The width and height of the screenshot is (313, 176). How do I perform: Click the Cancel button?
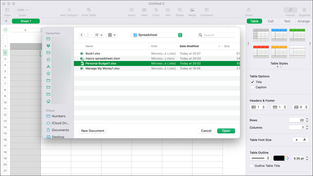click(x=206, y=131)
